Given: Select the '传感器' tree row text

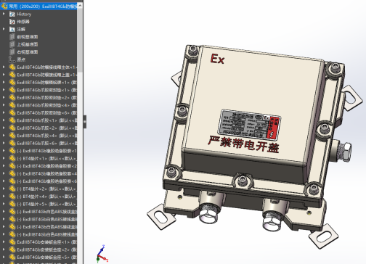Looking at the screenshot, I should 23,22.
